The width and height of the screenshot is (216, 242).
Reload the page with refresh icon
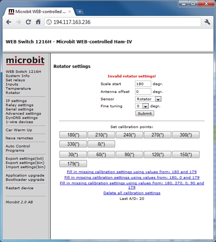(x=28, y=22)
